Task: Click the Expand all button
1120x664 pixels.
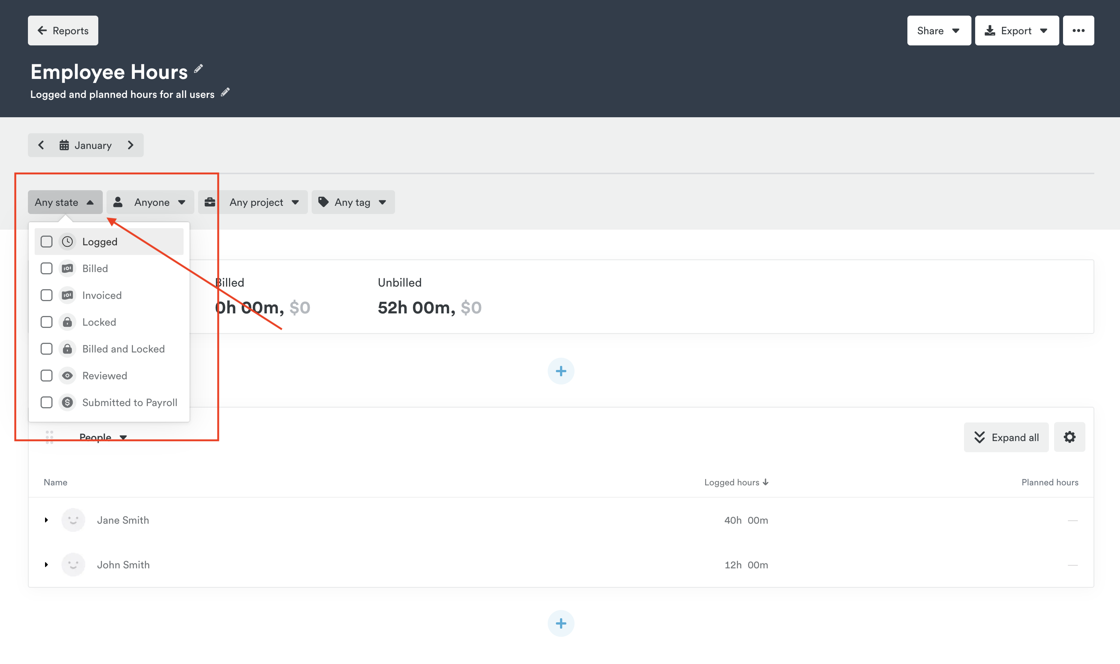Action: click(1006, 437)
